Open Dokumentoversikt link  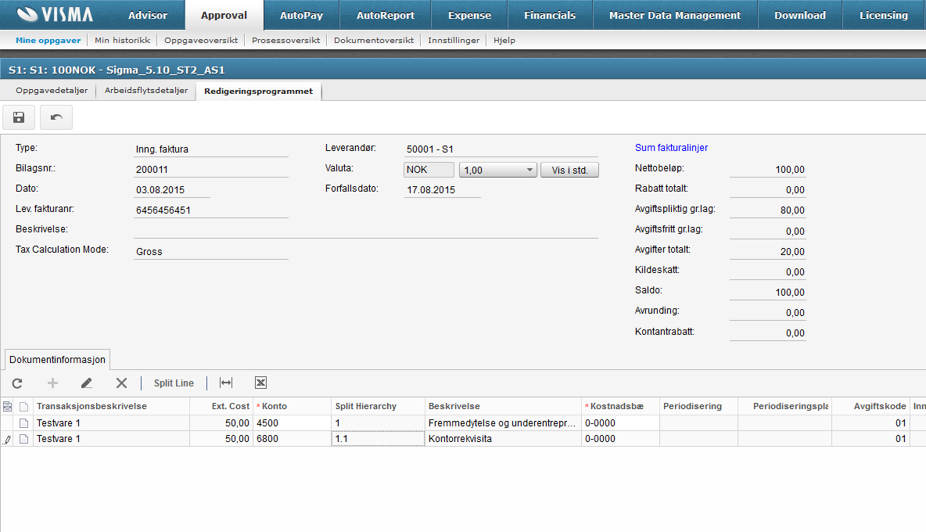coord(374,40)
